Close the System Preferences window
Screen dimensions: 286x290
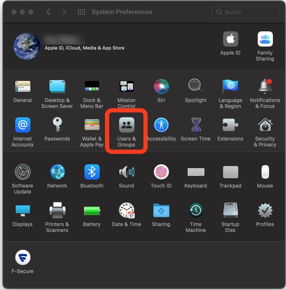14,12
